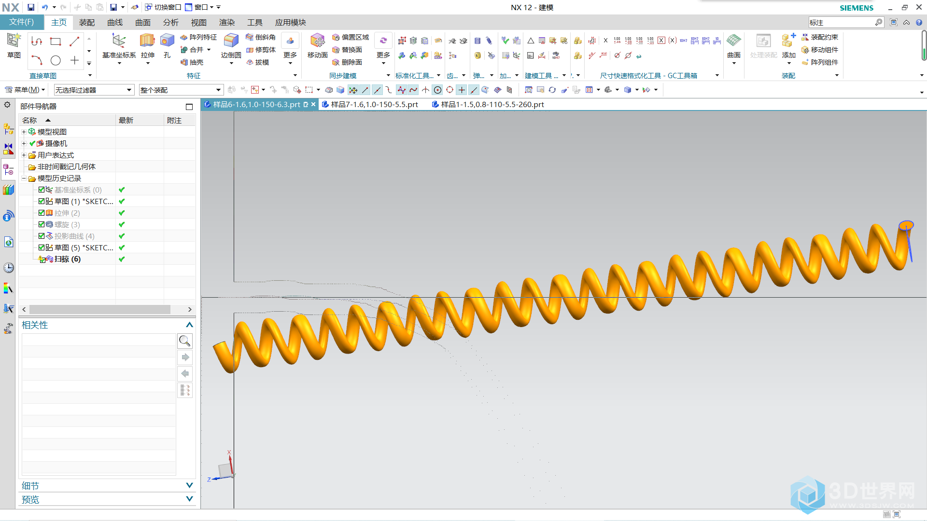
Task: Expand the 模型视图 tree node
Action: [24, 132]
